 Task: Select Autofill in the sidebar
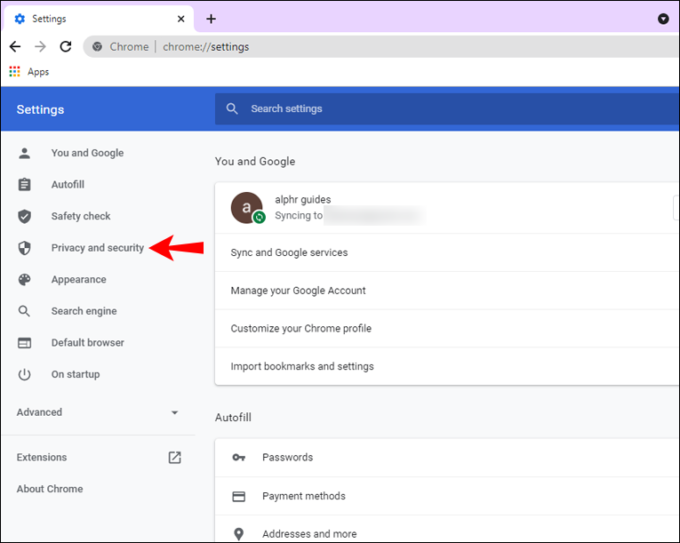[68, 184]
